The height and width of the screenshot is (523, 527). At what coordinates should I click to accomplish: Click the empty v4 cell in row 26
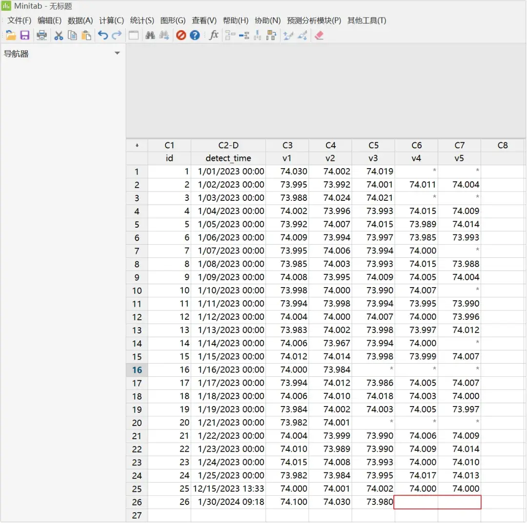coord(416,502)
